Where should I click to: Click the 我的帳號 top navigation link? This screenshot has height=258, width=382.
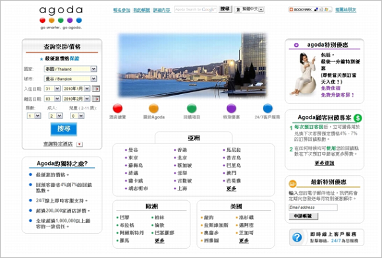coord(142,10)
